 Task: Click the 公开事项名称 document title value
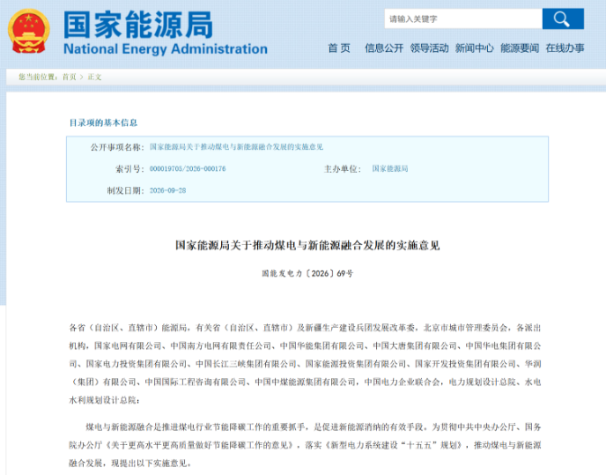pos(236,147)
